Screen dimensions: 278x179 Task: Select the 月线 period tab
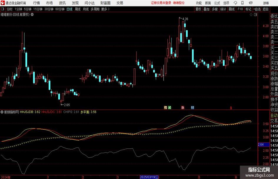86,9
